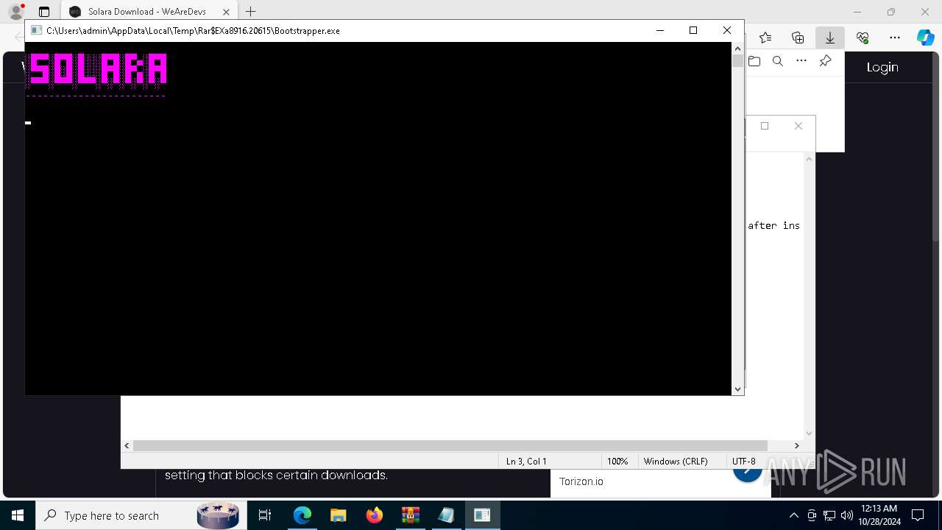Screen dimensions: 942x530
Task: Open Browser essentials heart icon
Action: 863,38
